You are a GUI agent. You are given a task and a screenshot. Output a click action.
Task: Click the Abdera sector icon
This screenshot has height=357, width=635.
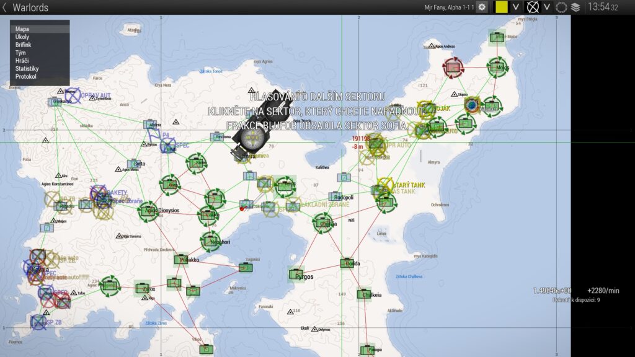click(149, 124)
